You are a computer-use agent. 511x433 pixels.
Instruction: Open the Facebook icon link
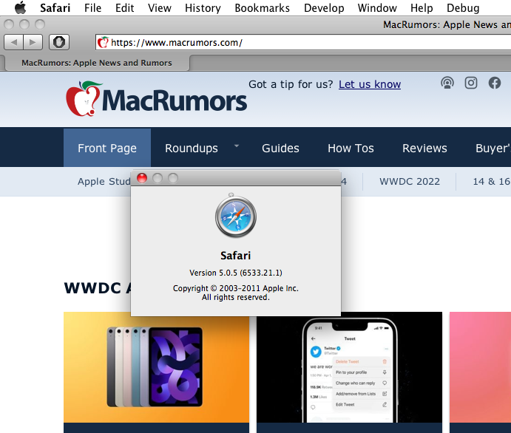pyautogui.click(x=495, y=83)
